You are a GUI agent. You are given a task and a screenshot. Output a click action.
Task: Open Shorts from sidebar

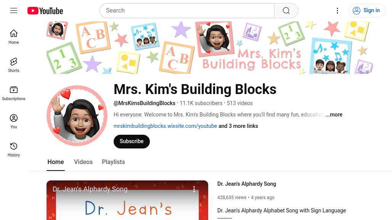coord(14,65)
